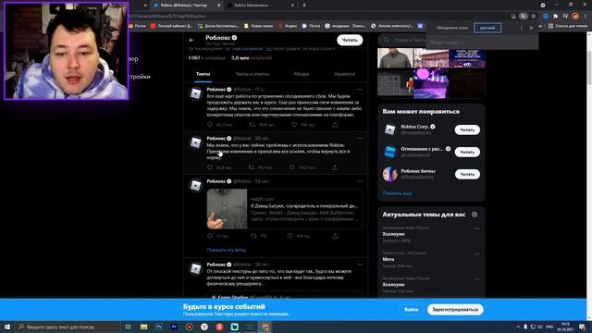Click the Войти button in the banner
Screen dimensions: 592x333
[411, 310]
